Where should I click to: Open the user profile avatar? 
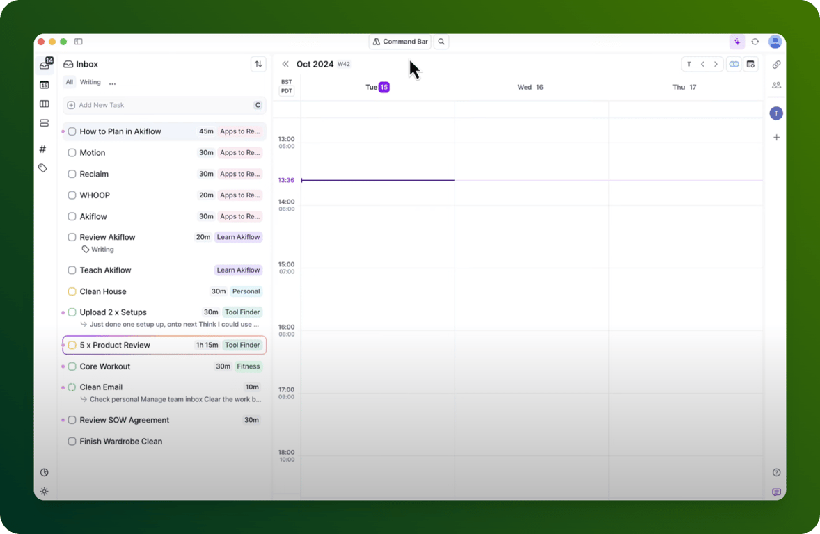pos(775,42)
